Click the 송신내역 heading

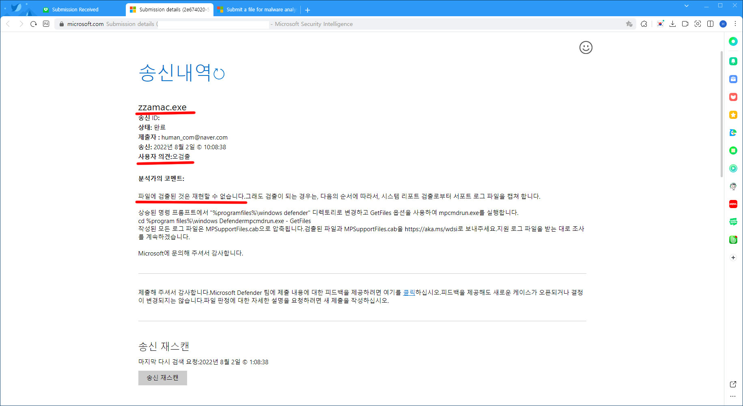175,73
